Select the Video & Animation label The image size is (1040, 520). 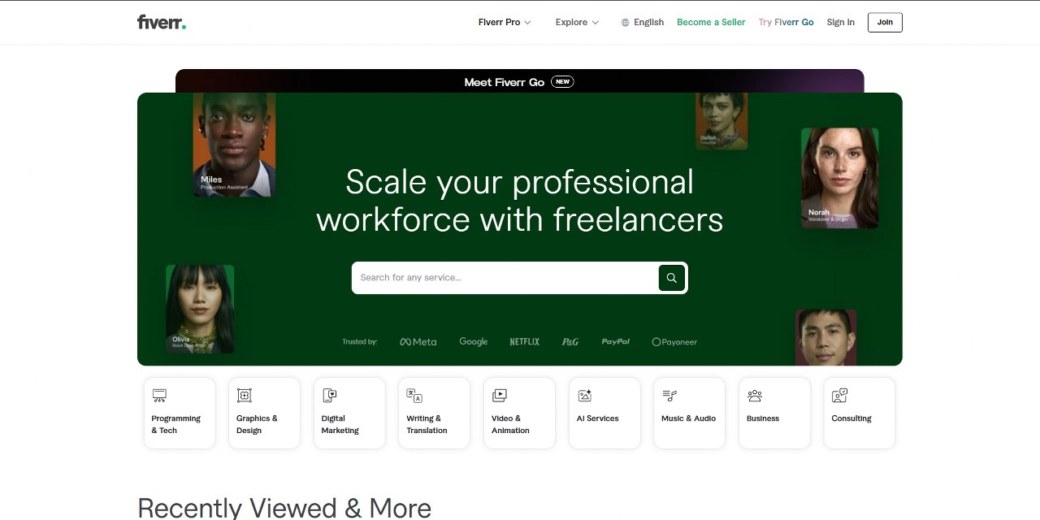tap(510, 425)
